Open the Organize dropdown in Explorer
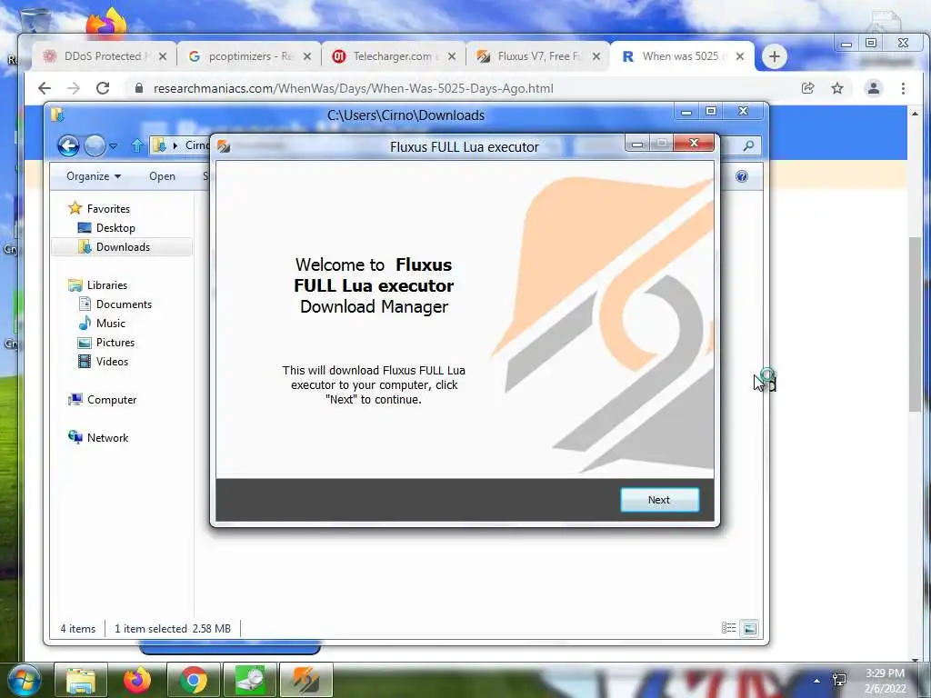This screenshot has width=931, height=698. [x=94, y=176]
